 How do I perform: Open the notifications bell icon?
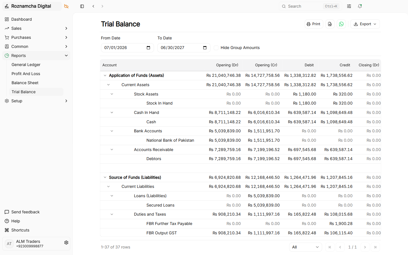click(x=360, y=6)
